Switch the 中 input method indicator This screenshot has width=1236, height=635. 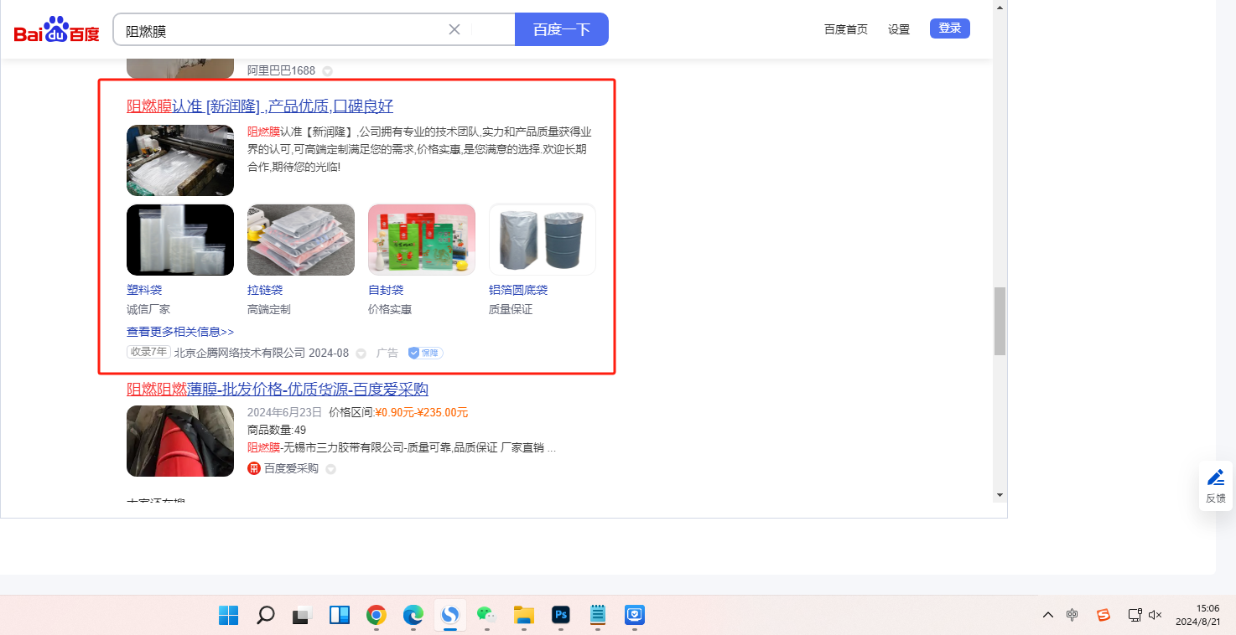tap(1072, 616)
